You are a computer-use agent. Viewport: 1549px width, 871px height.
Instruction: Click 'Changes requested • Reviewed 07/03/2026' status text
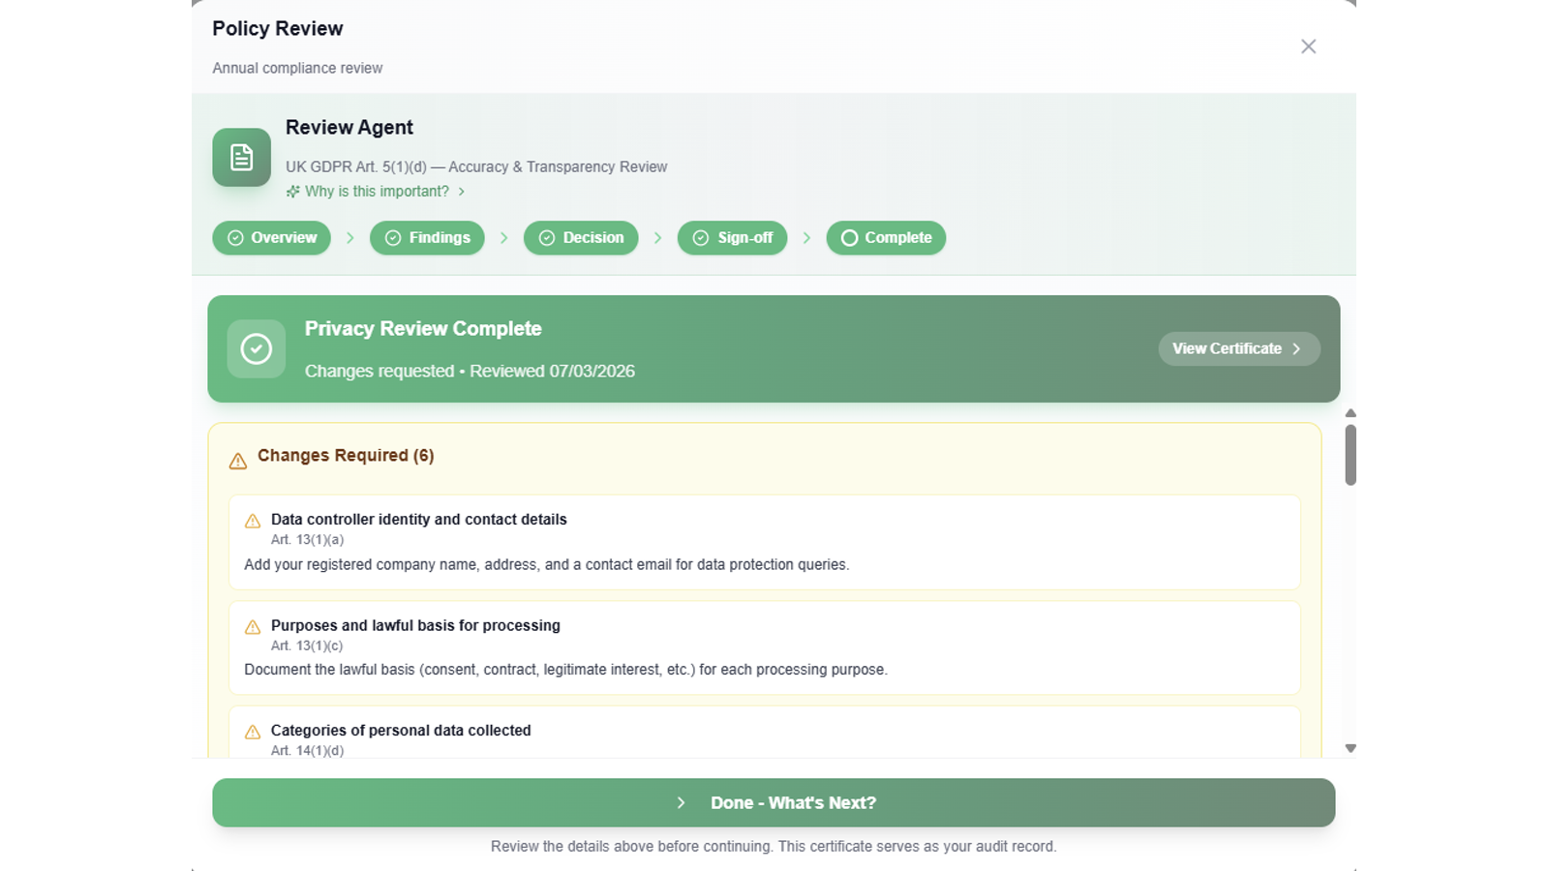click(470, 372)
